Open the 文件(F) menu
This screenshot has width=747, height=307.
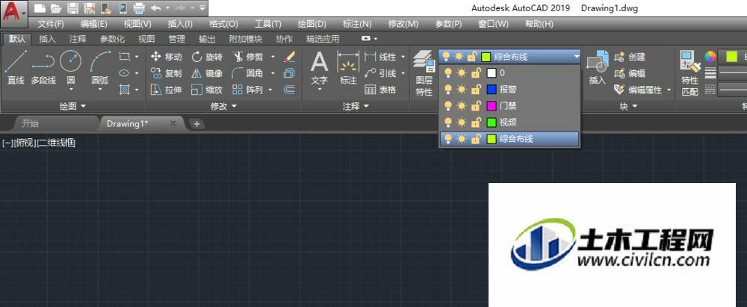point(51,24)
